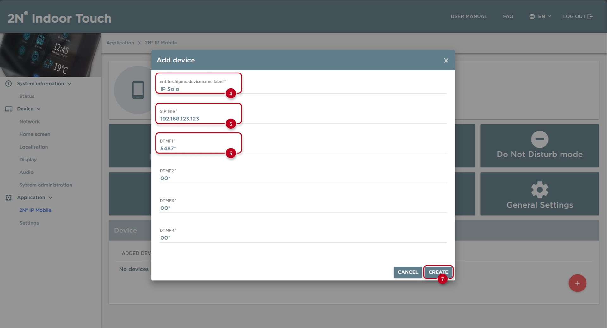Click the 'Add device' dialog title
The width and height of the screenshot is (607, 328).
[x=176, y=60]
